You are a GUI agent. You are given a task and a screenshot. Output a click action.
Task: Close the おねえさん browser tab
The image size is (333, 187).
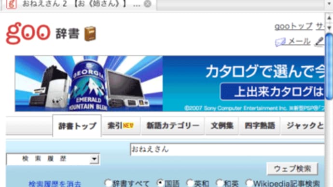[147, 4]
